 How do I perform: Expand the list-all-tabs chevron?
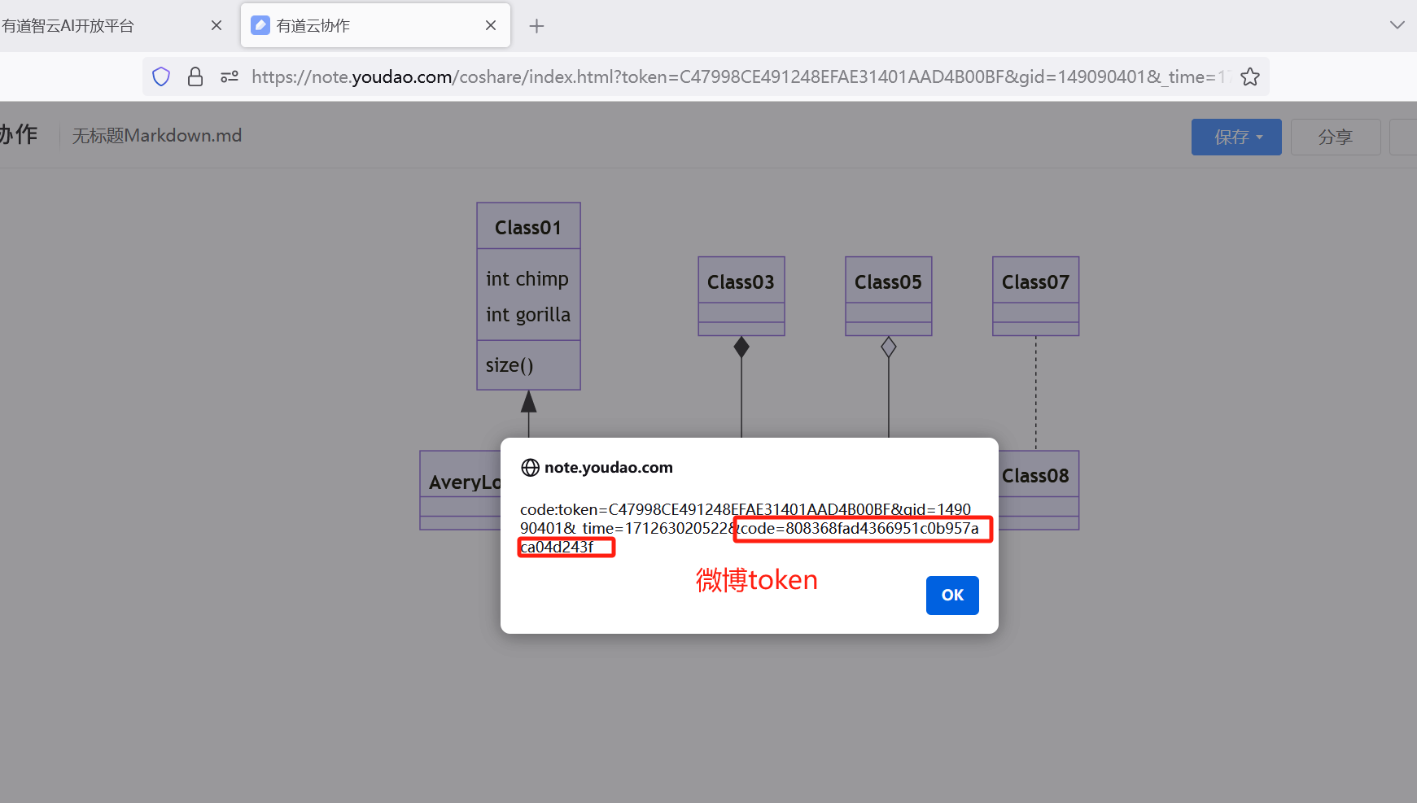click(1397, 25)
